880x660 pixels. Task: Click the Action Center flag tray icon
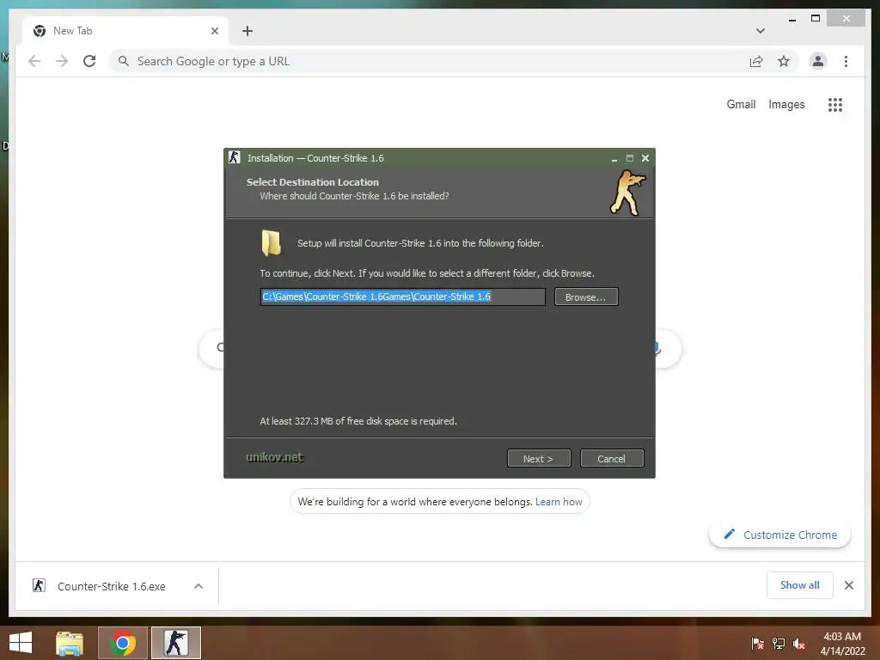pyautogui.click(x=757, y=644)
